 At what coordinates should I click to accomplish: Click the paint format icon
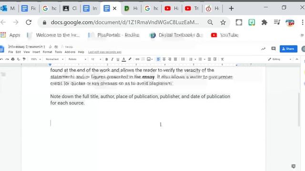[24, 59]
